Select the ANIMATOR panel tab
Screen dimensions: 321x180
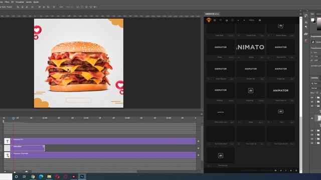point(212,14)
